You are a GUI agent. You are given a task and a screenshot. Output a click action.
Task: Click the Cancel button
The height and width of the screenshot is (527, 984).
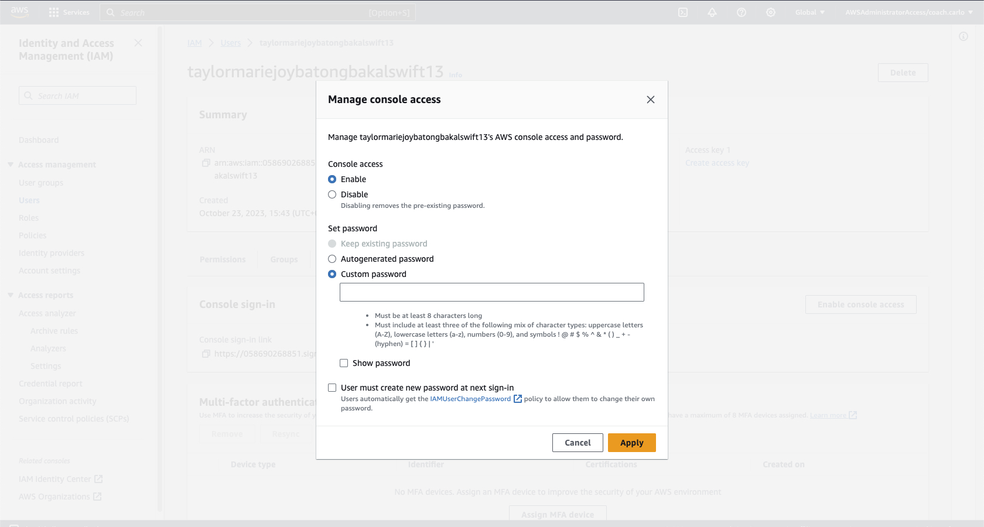click(x=578, y=443)
